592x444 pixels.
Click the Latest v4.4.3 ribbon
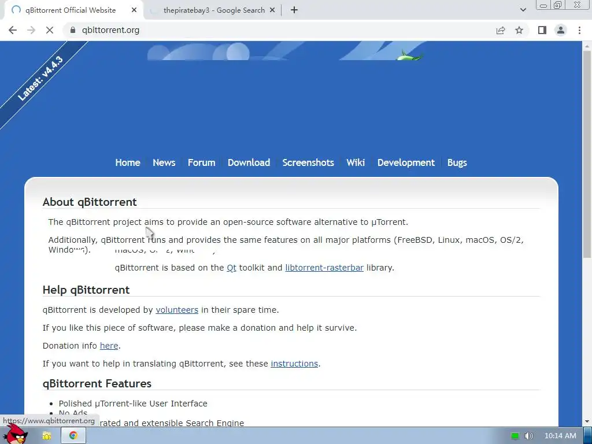click(40, 79)
